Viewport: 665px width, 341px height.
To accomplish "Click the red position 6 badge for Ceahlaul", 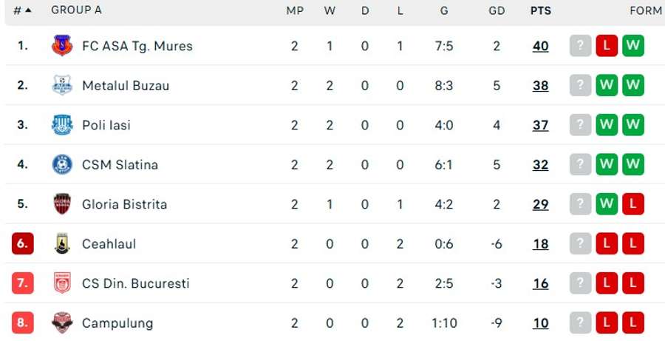I will (23, 243).
